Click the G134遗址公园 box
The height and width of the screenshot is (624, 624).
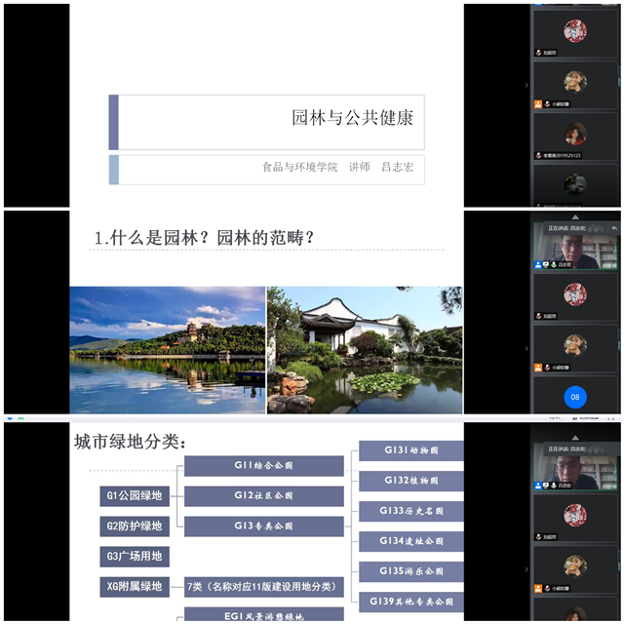pyautogui.click(x=411, y=541)
